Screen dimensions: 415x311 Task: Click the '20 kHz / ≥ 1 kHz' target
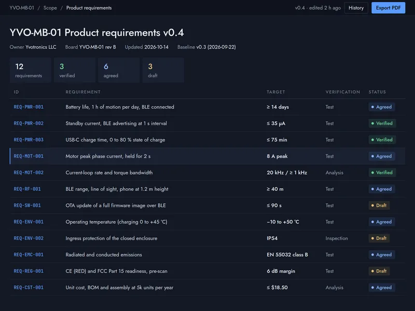point(287,173)
